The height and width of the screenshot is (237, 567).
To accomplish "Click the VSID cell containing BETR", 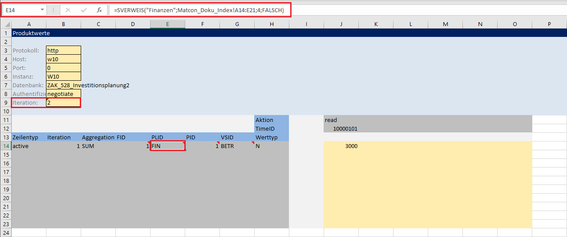I will pos(237,146).
